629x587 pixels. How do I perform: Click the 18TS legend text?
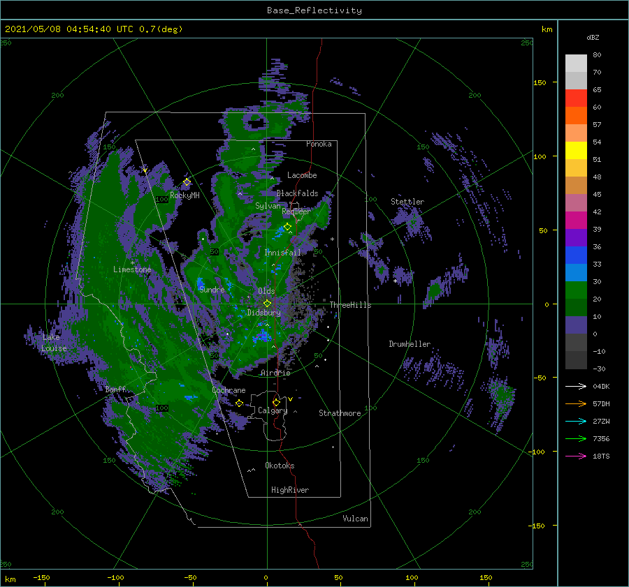coord(601,456)
